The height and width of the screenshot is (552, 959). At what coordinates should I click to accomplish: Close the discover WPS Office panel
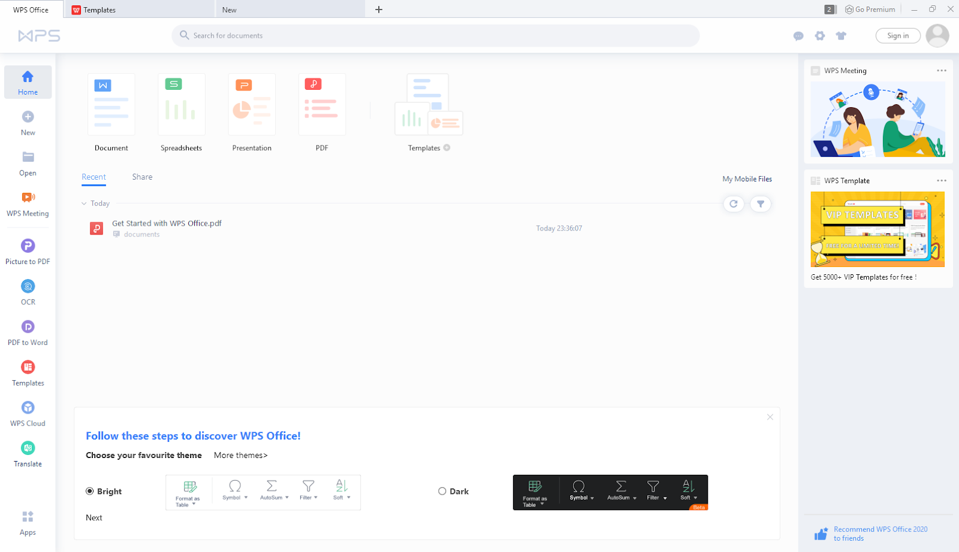[x=770, y=417]
